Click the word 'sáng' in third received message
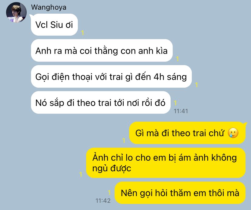This screenshot has height=210, width=251. (x=177, y=77)
